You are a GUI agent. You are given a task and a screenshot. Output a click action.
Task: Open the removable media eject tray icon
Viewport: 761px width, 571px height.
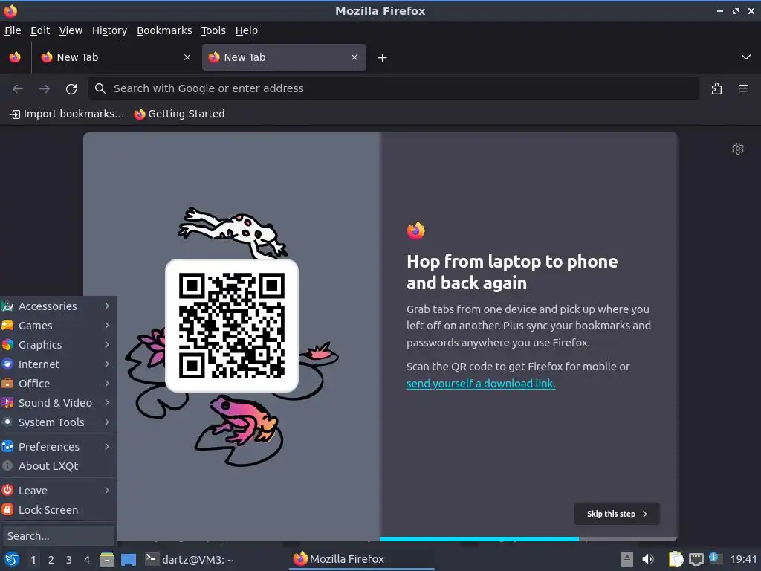pos(627,559)
